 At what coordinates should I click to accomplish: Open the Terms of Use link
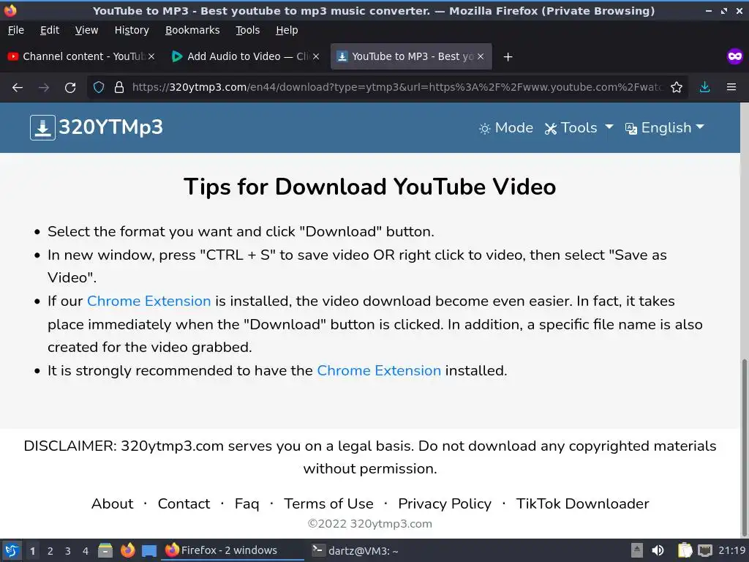(328, 503)
